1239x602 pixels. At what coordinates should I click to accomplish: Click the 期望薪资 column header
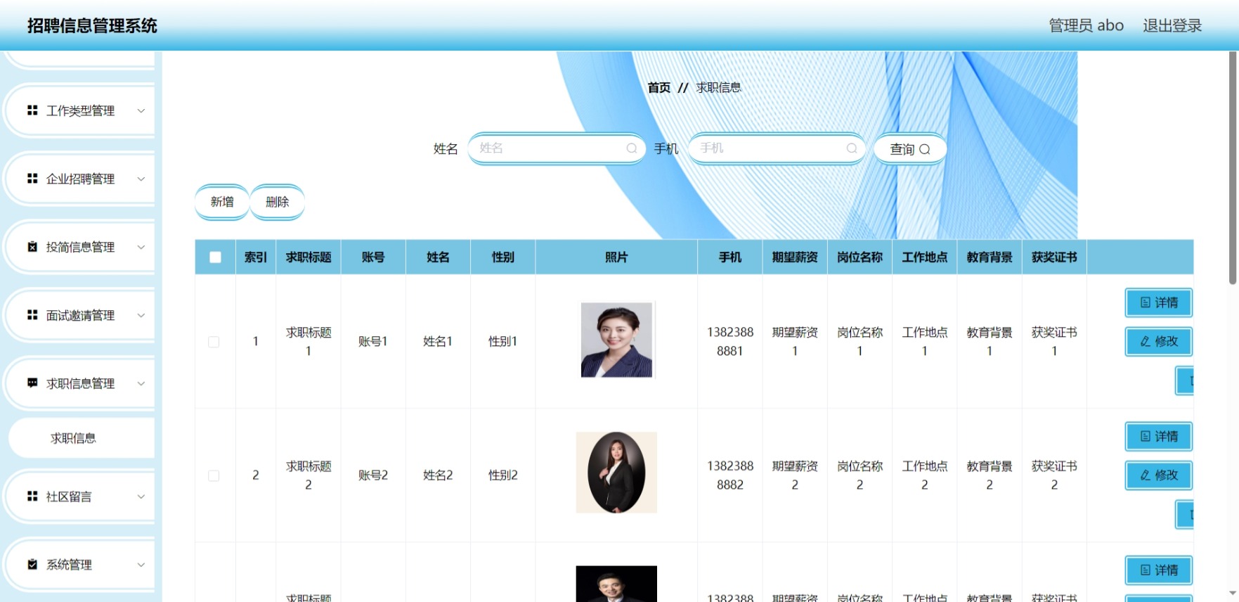pyautogui.click(x=795, y=257)
